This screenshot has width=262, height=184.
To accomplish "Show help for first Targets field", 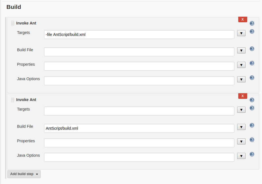I will tap(252, 31).
